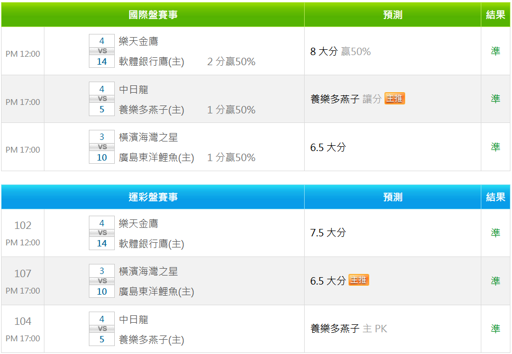Select the 國際盤賽事 table header
Image resolution: width=512 pixels, height=354 pixels.
(153, 15)
